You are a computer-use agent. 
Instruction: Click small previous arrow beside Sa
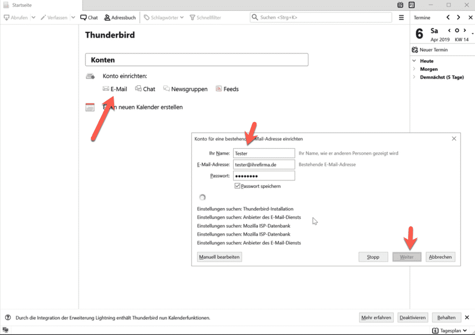(x=449, y=30)
